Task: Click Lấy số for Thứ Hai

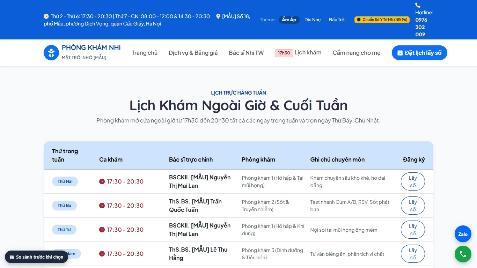Action: (x=413, y=181)
